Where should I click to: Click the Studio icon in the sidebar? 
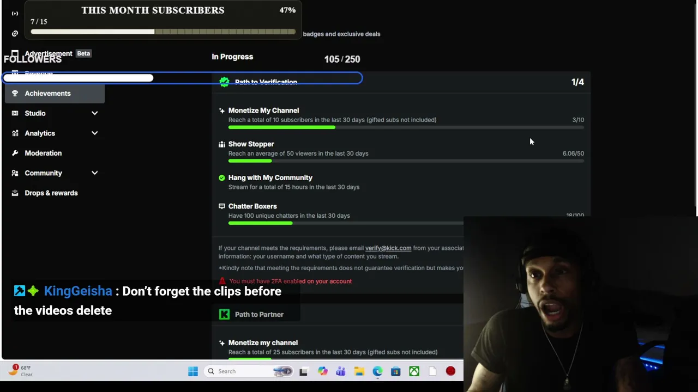tap(15, 113)
